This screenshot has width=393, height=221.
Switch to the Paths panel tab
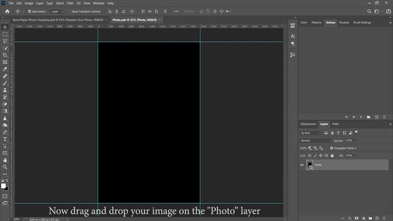coord(336,124)
